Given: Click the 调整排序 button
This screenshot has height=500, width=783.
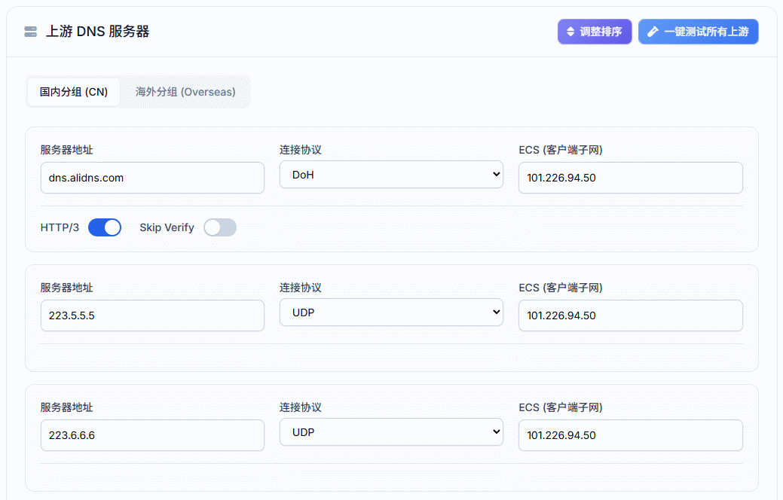Looking at the screenshot, I should 595,32.
